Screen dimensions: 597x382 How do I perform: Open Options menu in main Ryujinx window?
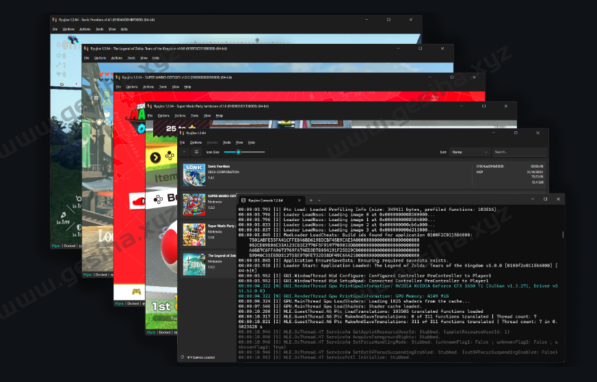(196, 142)
